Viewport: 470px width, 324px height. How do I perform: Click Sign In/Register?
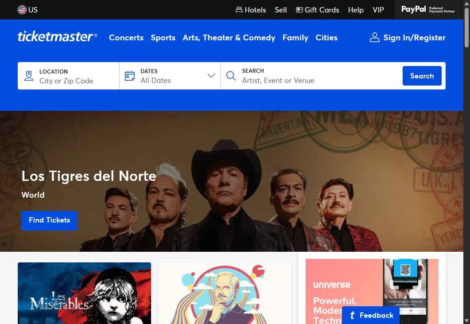[414, 38]
